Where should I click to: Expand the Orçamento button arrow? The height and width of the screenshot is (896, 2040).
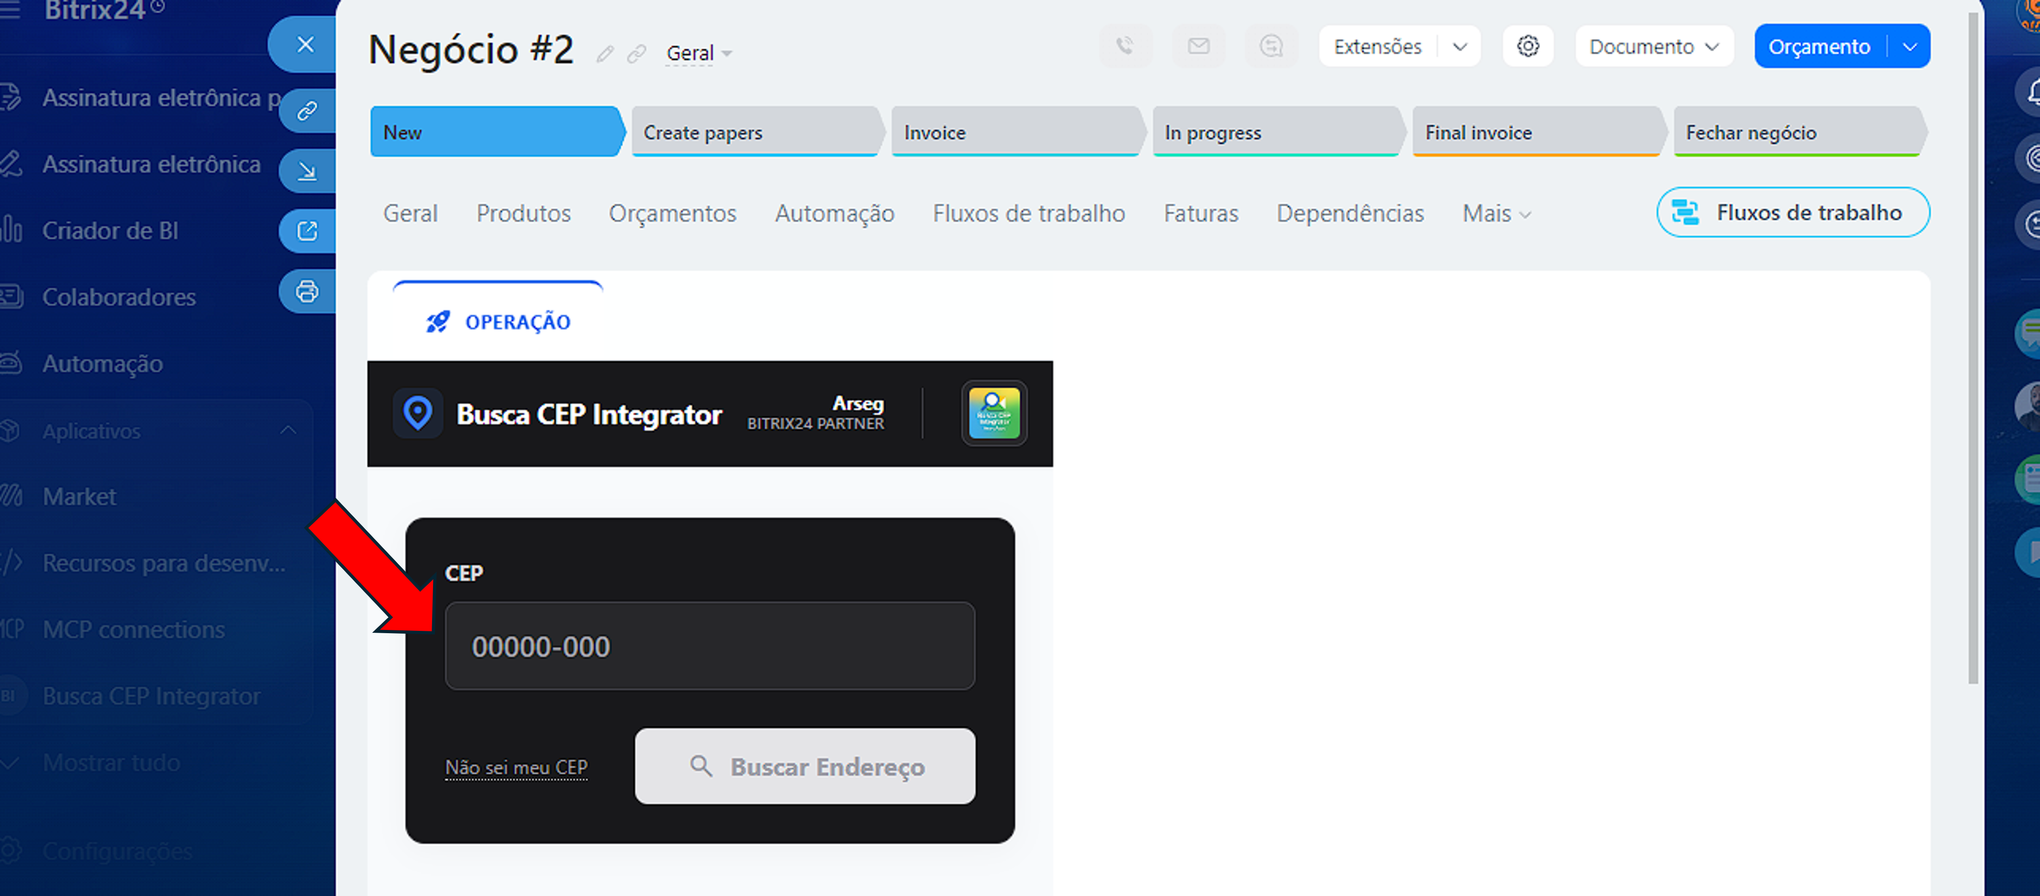coord(1909,47)
